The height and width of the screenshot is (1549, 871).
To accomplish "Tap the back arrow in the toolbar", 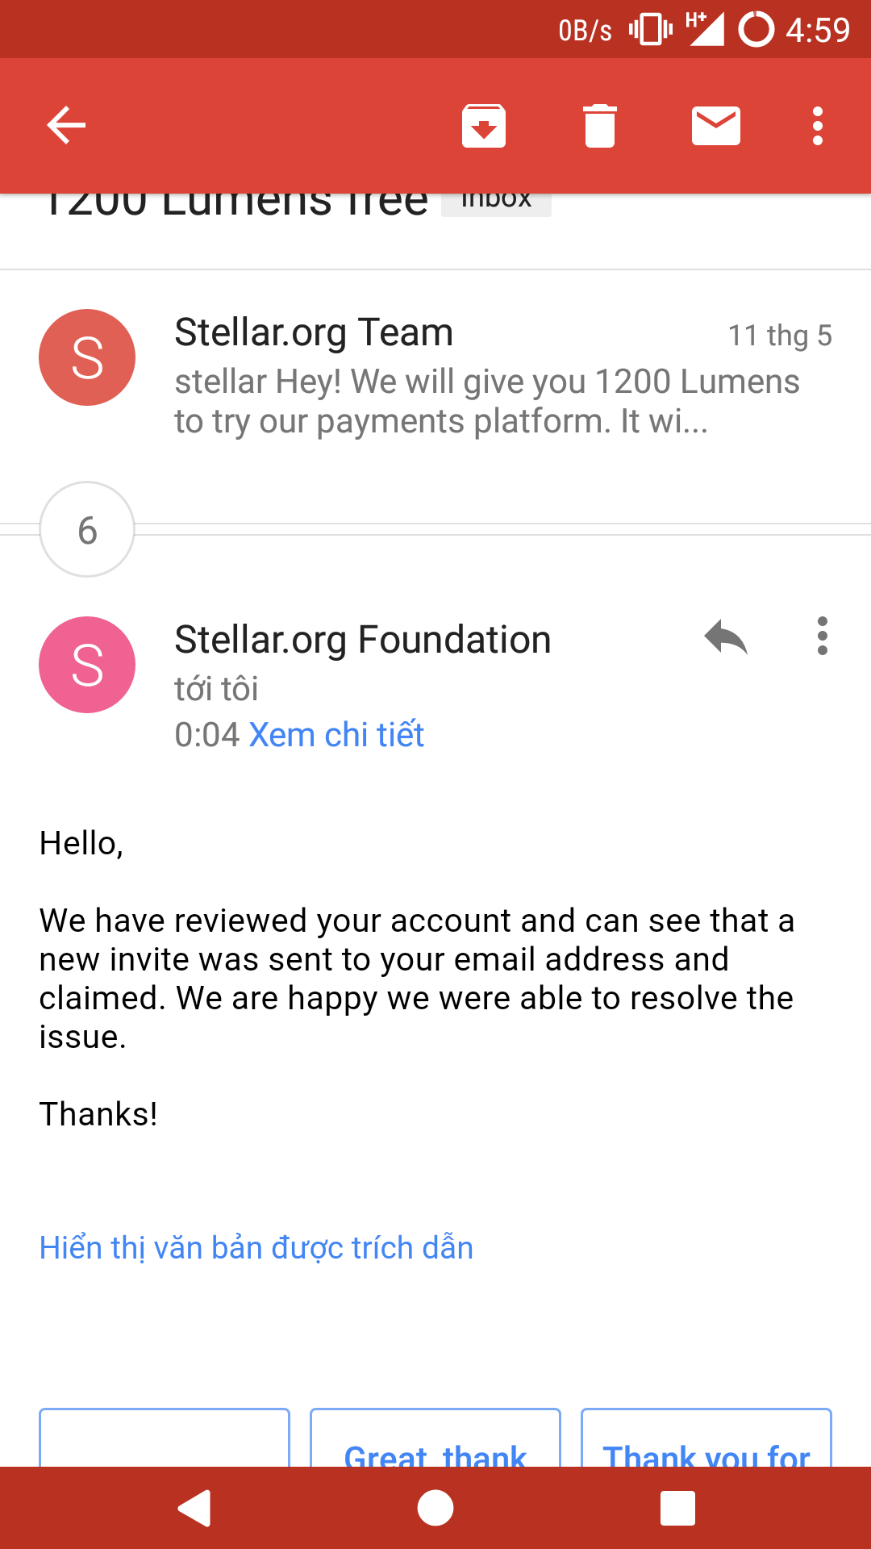I will point(66,126).
